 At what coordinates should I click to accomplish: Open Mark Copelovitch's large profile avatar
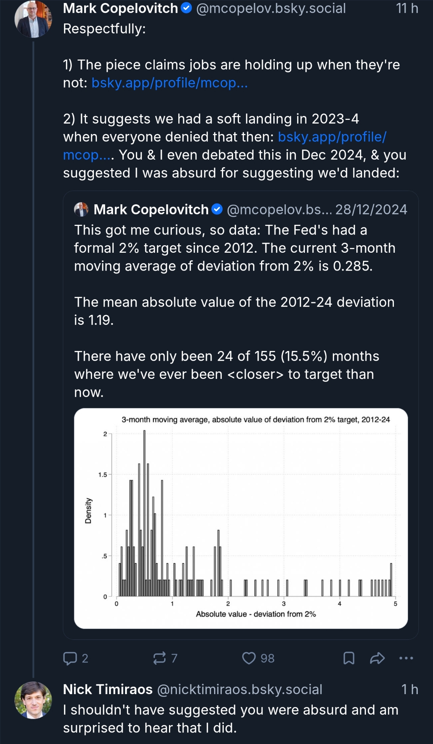click(x=33, y=19)
